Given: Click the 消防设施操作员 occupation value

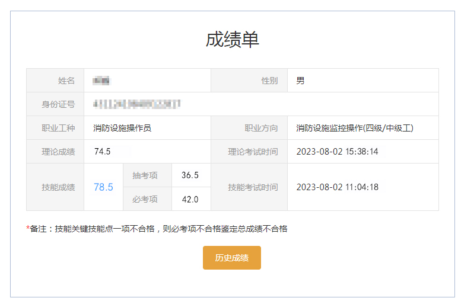Looking at the screenshot, I should [122, 128].
